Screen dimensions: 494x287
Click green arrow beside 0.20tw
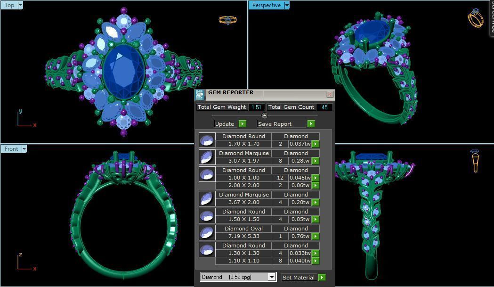pyautogui.click(x=316, y=203)
